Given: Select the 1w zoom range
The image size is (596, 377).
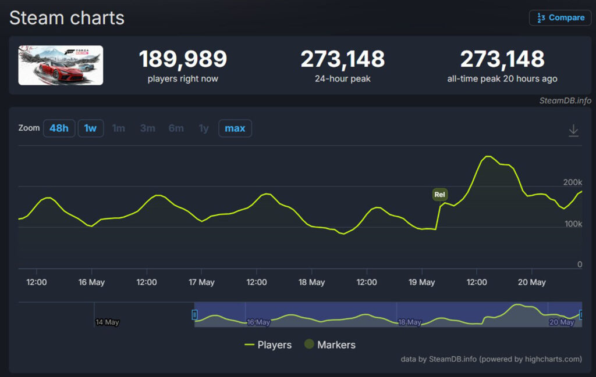Looking at the screenshot, I should [90, 128].
